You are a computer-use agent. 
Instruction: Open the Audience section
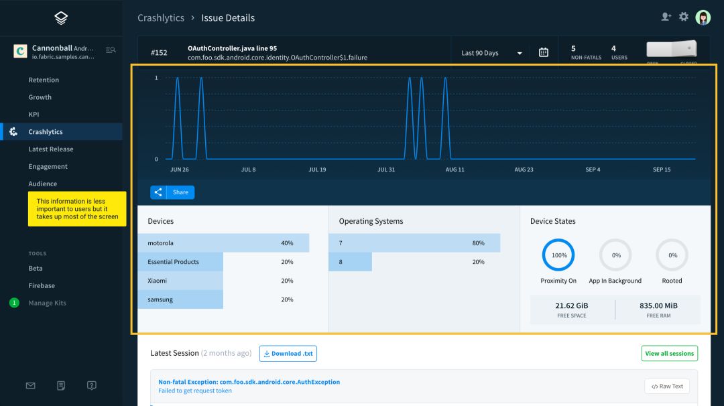coord(43,184)
